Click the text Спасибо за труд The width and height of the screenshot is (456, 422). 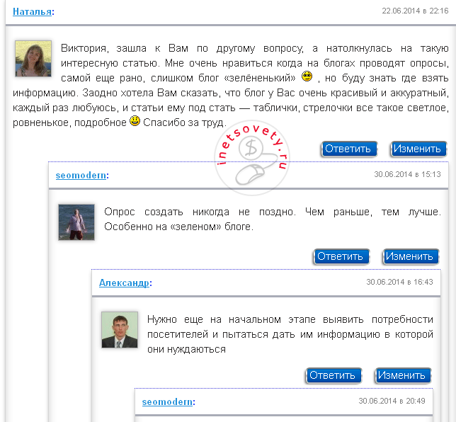[184, 122]
